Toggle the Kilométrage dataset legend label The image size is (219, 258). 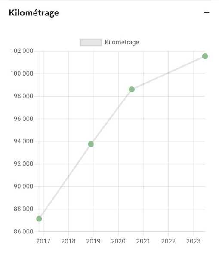(x=122, y=42)
